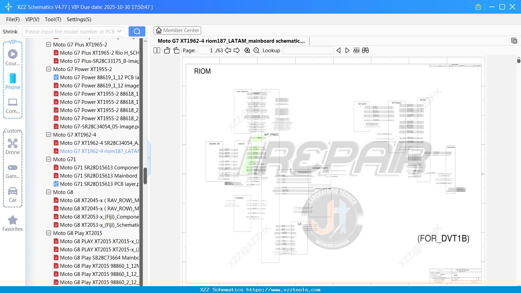Screen dimensions: 521x293
Task: Open the Settings(S) menu
Action: point(79,19)
